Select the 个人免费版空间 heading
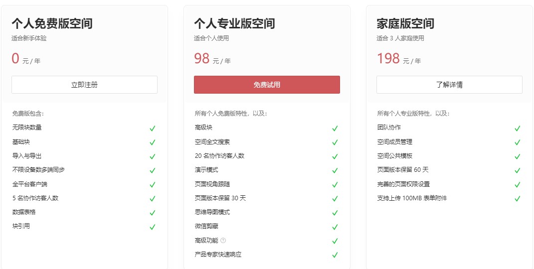The height and width of the screenshot is (269, 534). pyautogui.click(x=52, y=23)
